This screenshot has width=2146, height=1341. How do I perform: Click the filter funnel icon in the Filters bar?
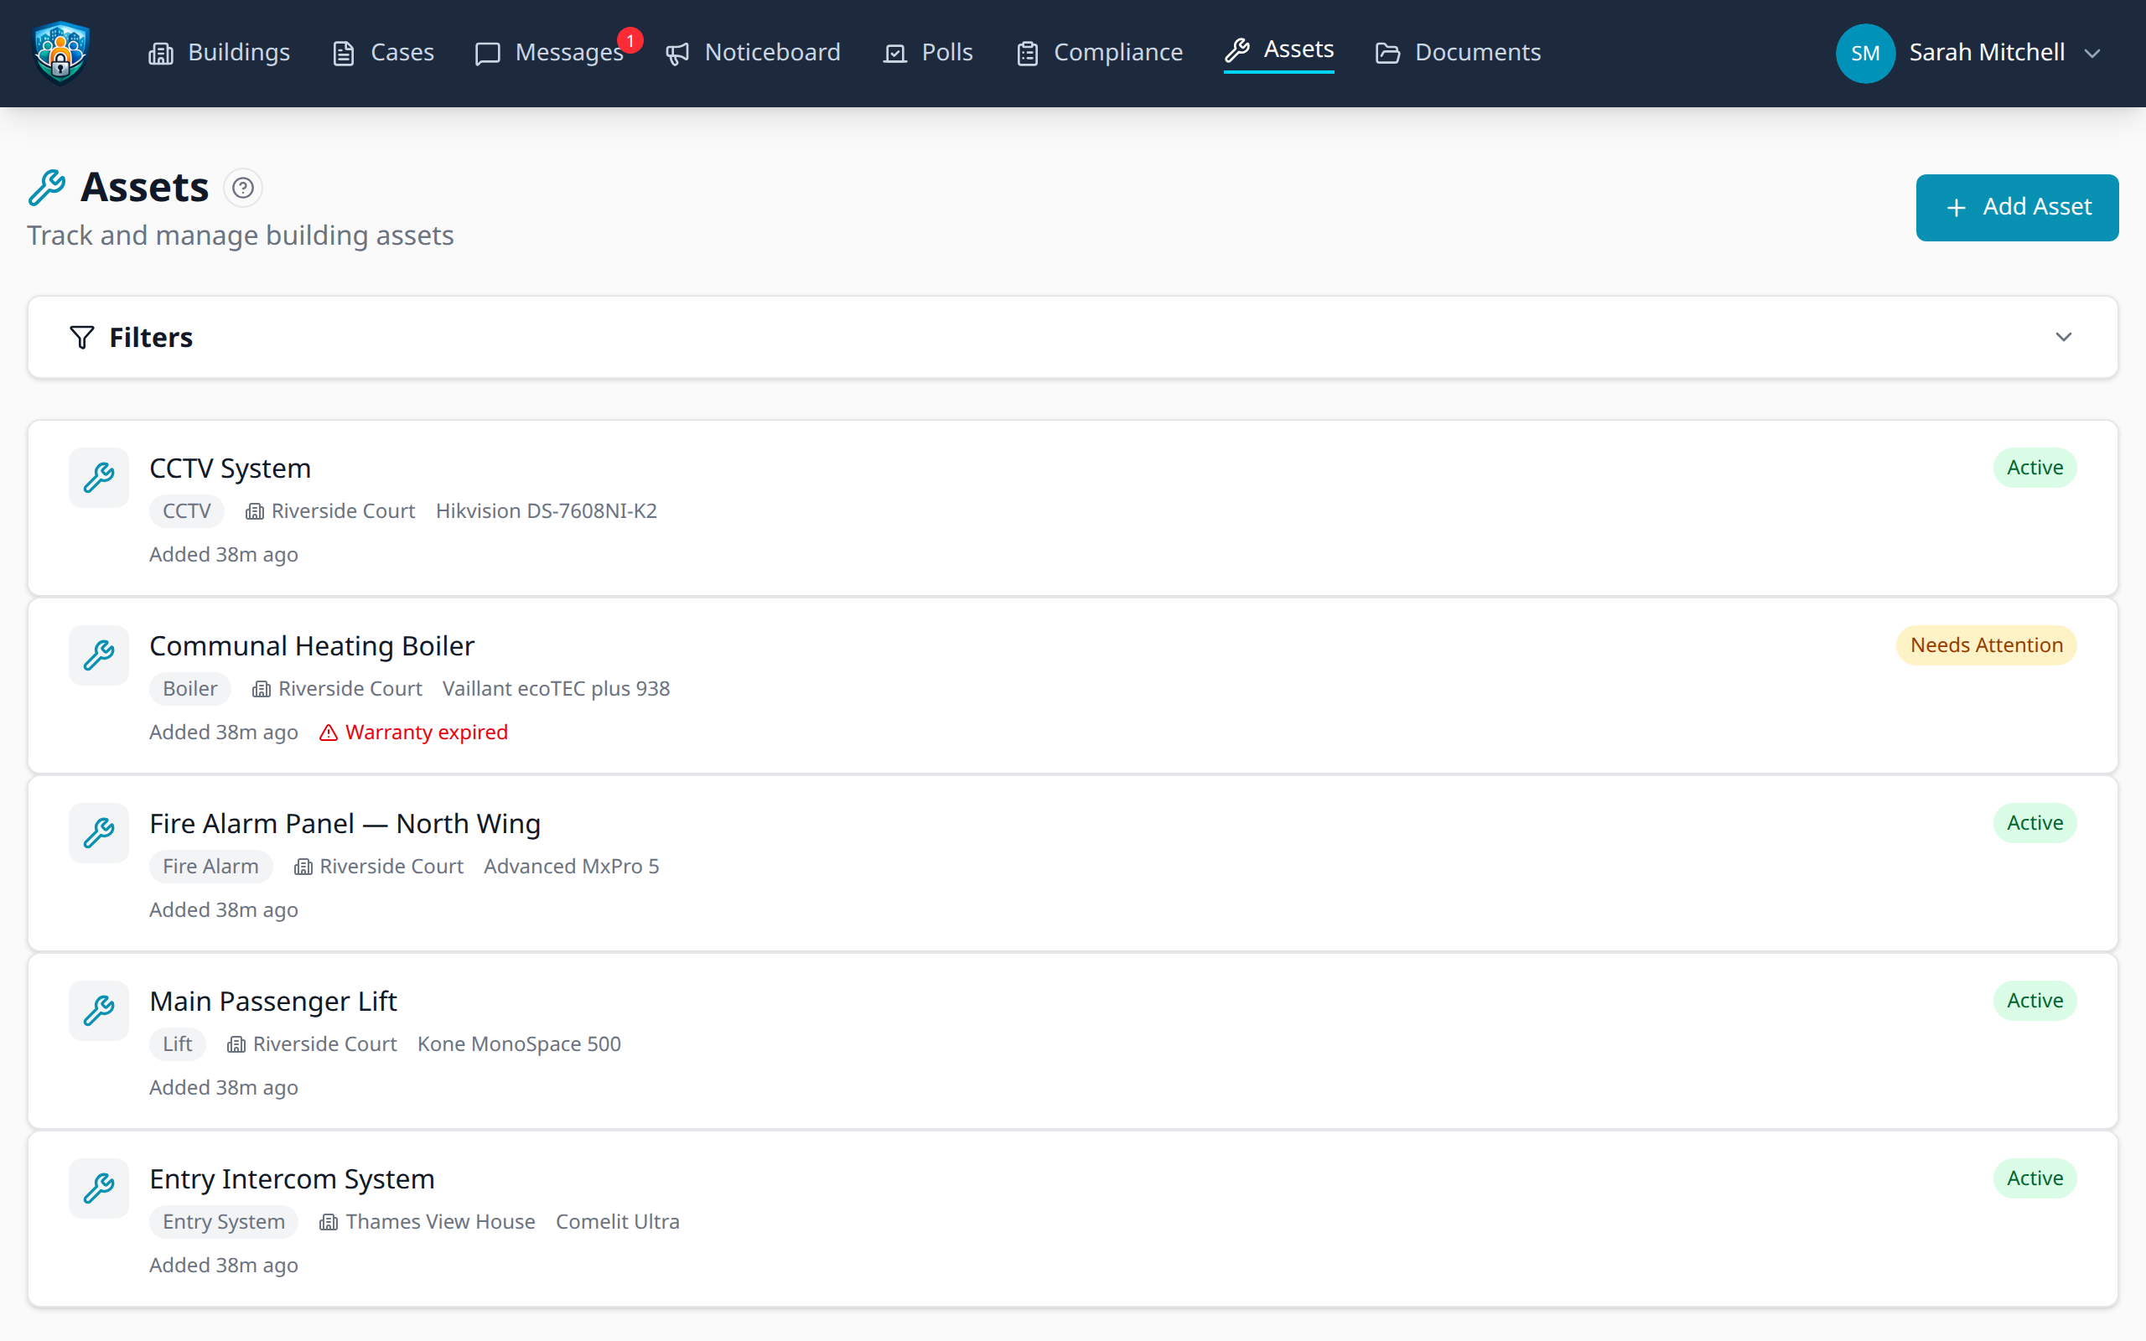[x=80, y=337]
